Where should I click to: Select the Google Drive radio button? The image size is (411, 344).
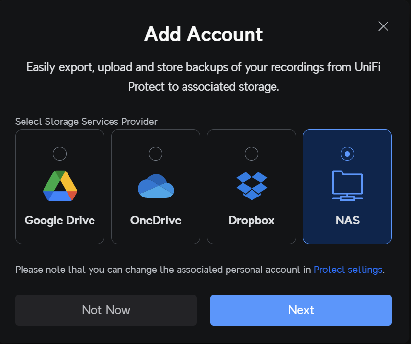point(60,154)
